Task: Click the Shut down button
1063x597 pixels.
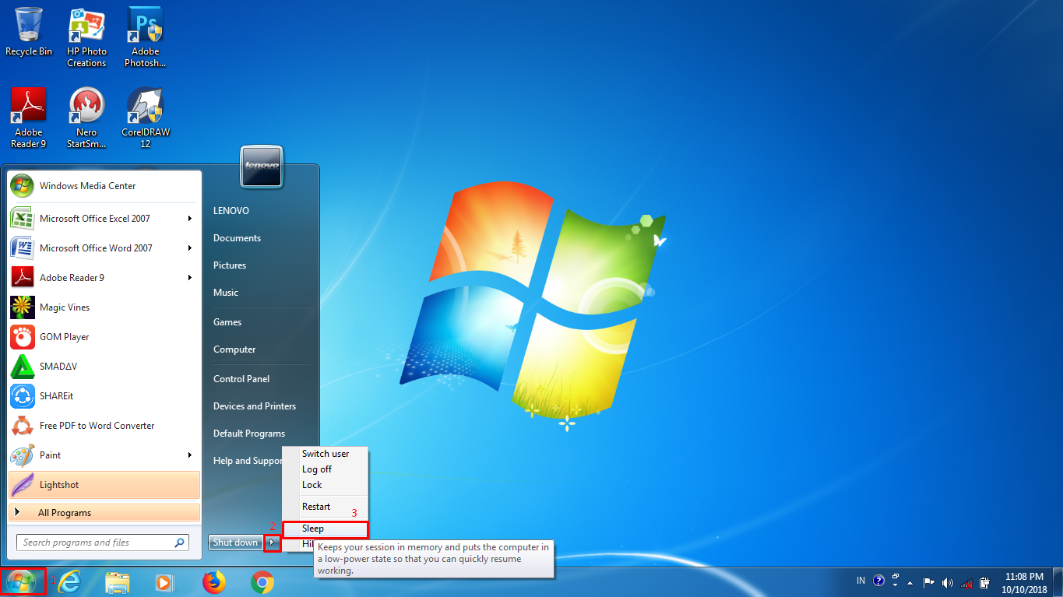Action: click(236, 543)
